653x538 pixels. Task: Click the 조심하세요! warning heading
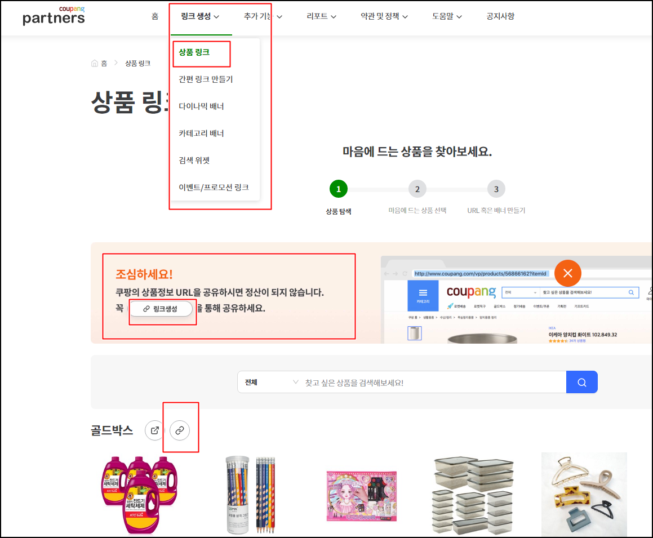[144, 274]
